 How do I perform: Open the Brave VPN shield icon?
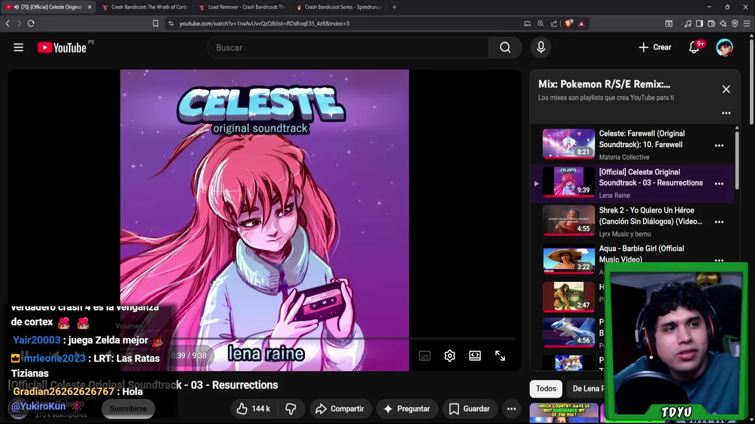click(735, 24)
